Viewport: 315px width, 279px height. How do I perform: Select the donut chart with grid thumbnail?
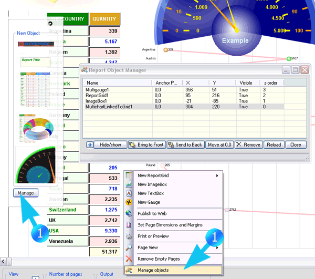point(36,129)
